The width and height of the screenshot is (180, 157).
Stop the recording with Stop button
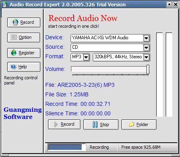[x=101, y=124]
